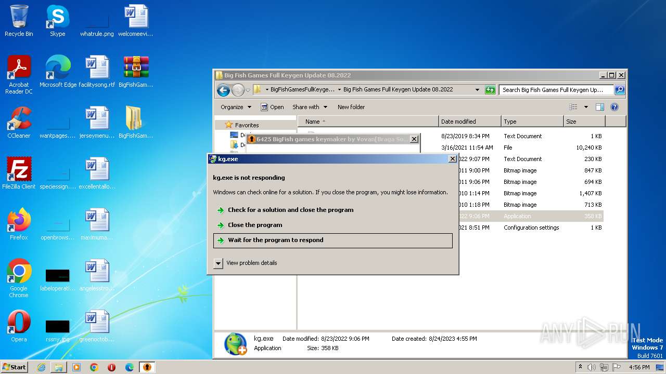
Task: Launch Skype from the desktop
Action: [57, 21]
